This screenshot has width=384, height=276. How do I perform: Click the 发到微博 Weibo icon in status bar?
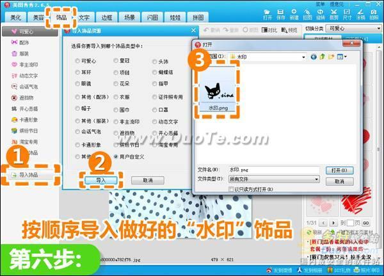269,270
